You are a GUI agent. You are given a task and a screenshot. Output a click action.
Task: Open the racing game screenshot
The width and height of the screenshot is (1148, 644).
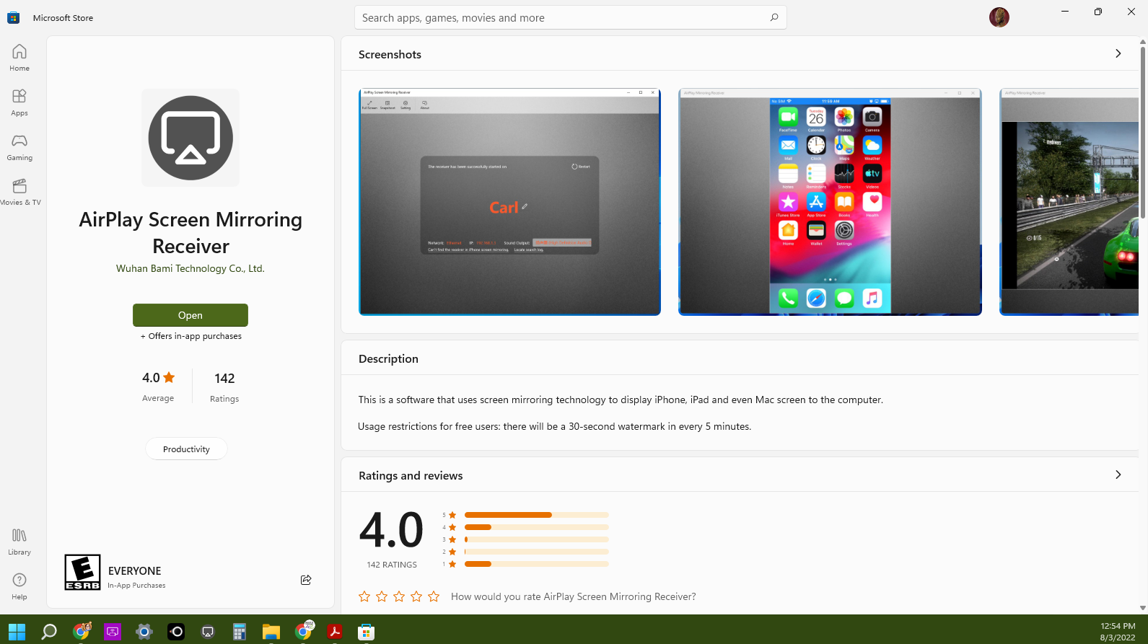[1069, 202]
